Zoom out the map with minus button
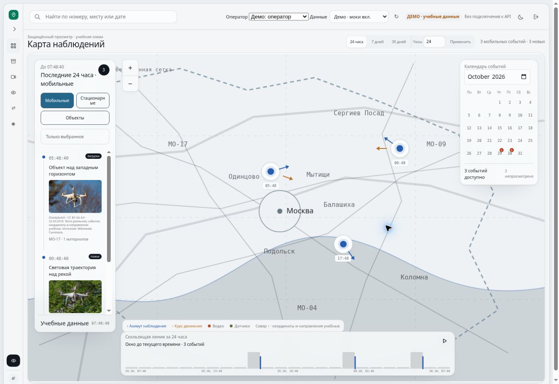 click(130, 84)
